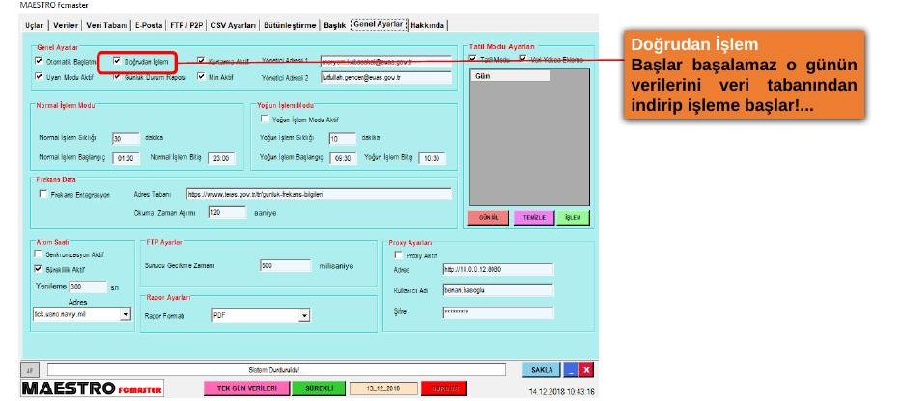
Task: Switch to FTP / P2P tab
Action: 187,25
